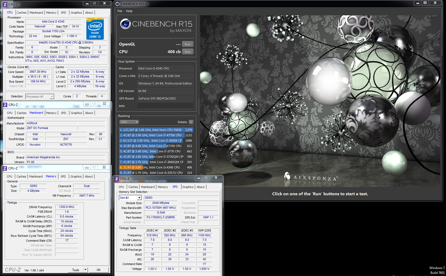Screen dimensions: 446x276
Task: Click the Info input field in Your System
Action: tap(165, 106)
